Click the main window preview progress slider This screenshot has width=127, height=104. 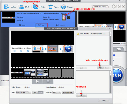click(x=116, y=44)
